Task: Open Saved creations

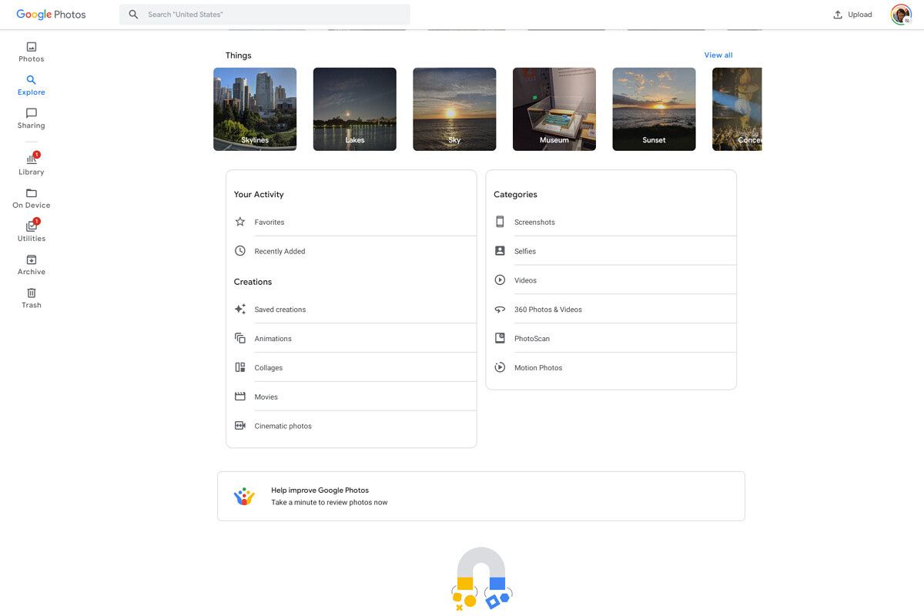Action: [x=280, y=309]
